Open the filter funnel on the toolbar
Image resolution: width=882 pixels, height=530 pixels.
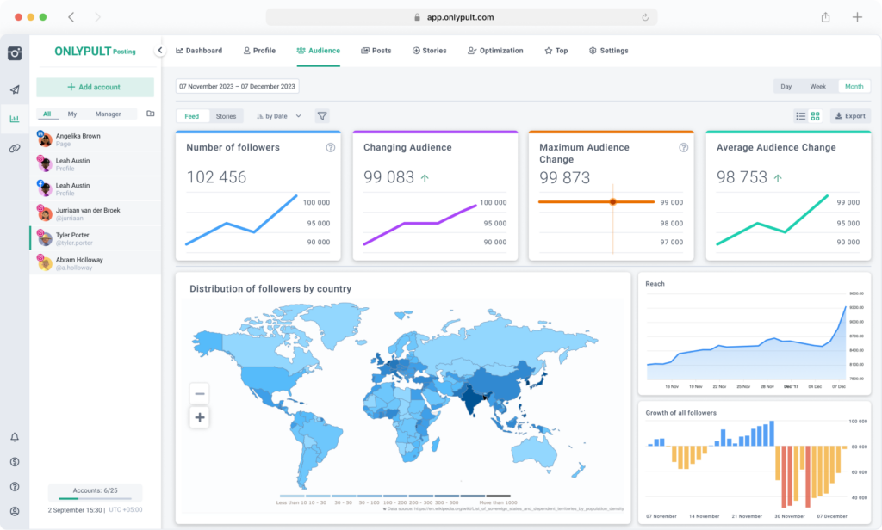coord(322,115)
